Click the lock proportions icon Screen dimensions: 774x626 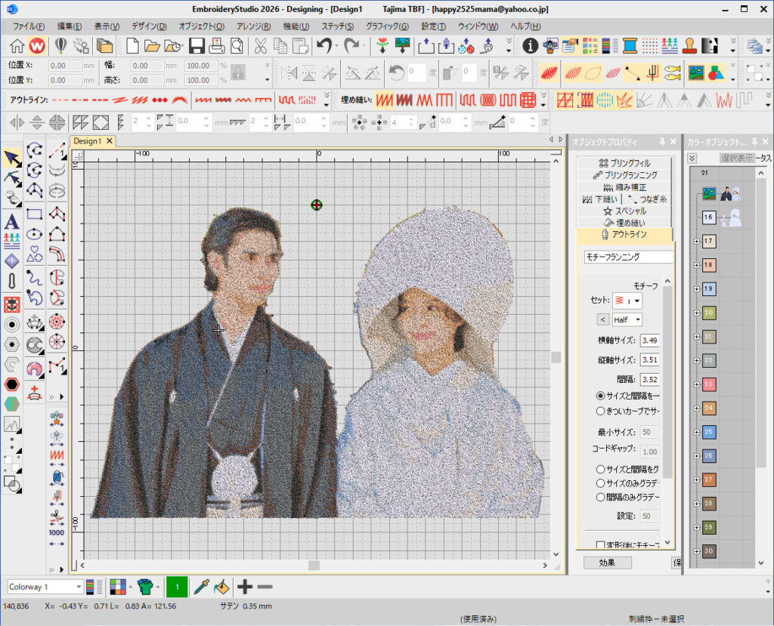(x=238, y=72)
